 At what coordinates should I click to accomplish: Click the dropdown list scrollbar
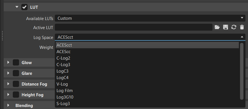242,71
